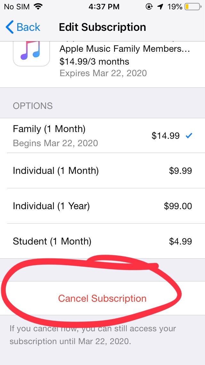Select Individual (1 Year) plan

[x=51, y=206]
